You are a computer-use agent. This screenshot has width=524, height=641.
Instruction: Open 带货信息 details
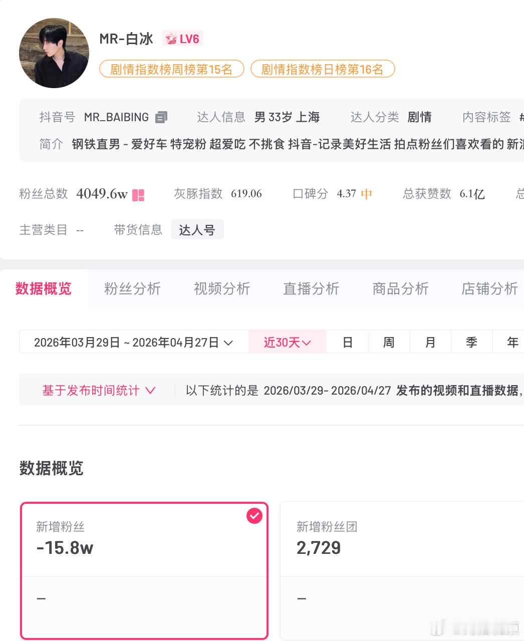click(138, 229)
